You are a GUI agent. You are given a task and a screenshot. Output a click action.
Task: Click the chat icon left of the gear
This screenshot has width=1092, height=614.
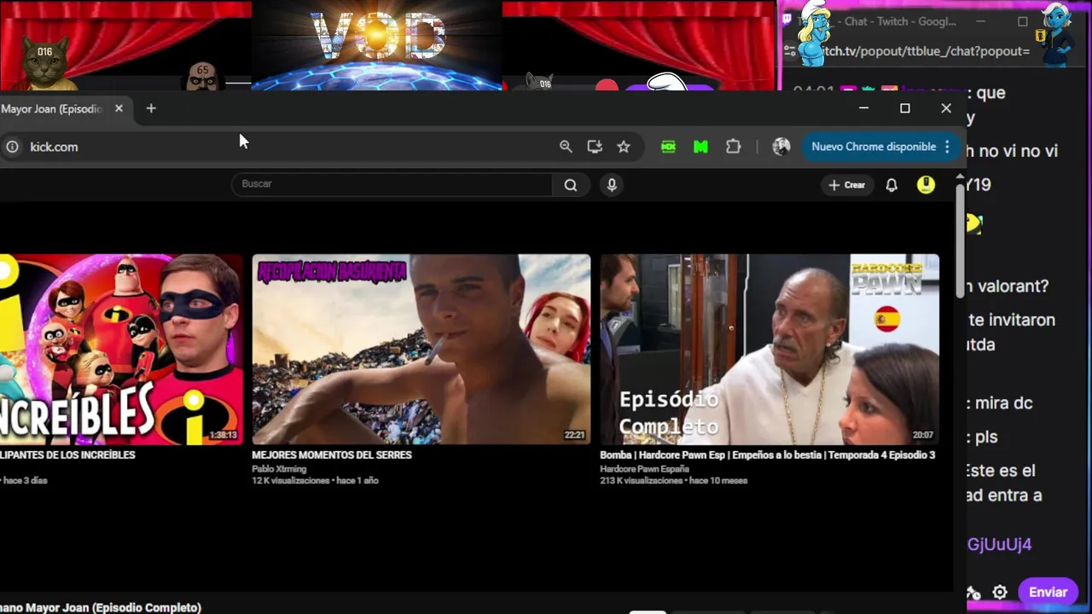tap(973, 593)
